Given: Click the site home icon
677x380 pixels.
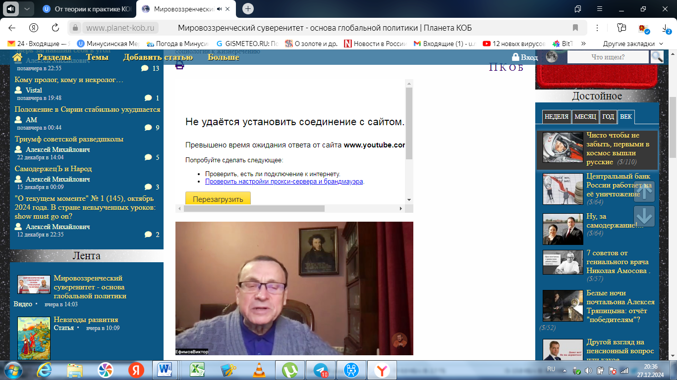Looking at the screenshot, I should (x=17, y=57).
